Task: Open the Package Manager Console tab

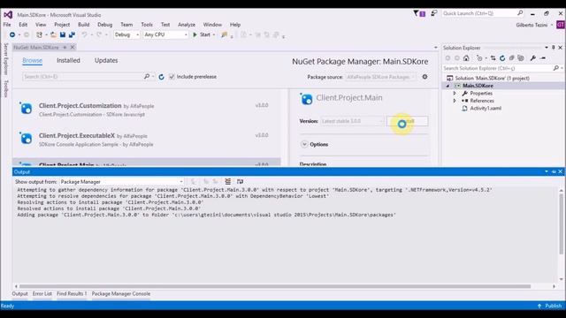Action: pos(121,293)
